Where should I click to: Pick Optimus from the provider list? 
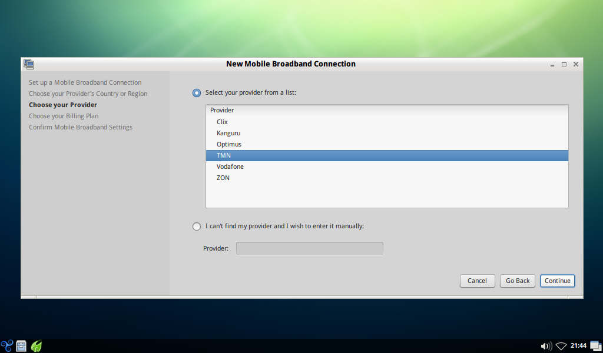point(229,144)
